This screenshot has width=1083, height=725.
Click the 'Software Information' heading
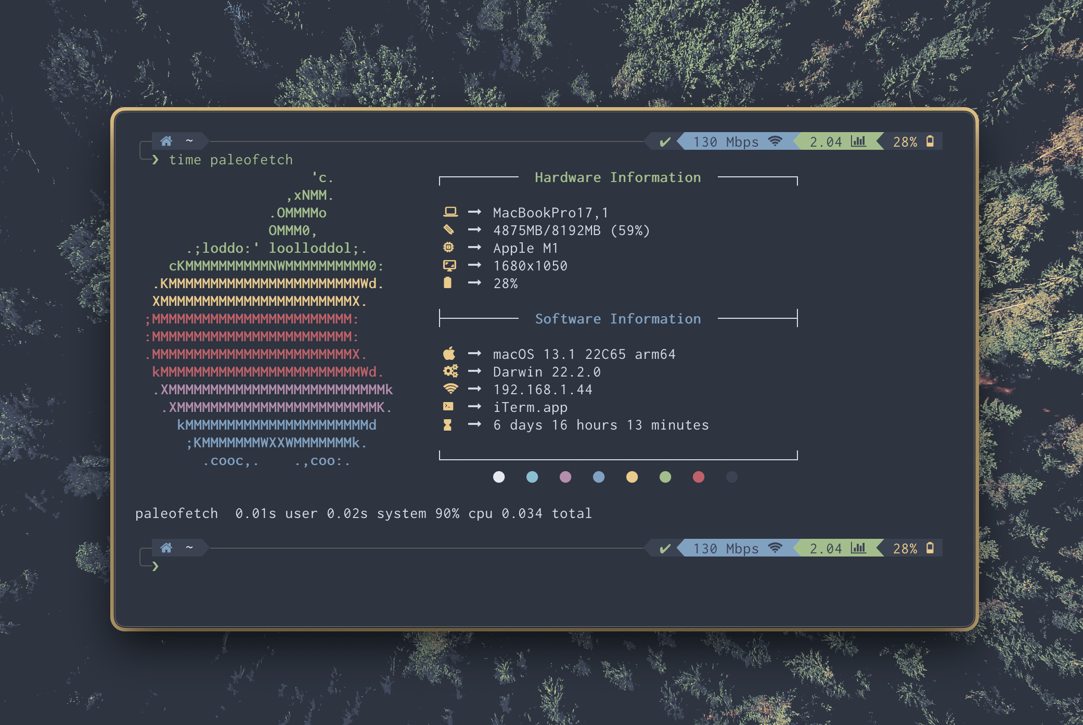click(618, 319)
